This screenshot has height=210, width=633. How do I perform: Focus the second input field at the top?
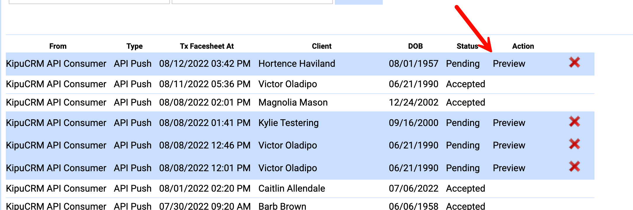pos(252,1)
